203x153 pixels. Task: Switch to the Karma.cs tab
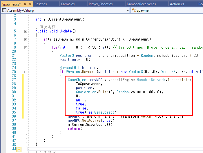(67, 4)
